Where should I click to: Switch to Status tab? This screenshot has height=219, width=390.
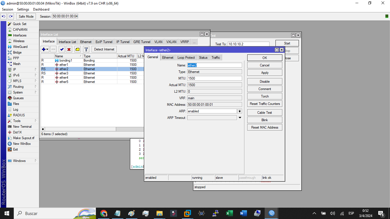click(203, 58)
